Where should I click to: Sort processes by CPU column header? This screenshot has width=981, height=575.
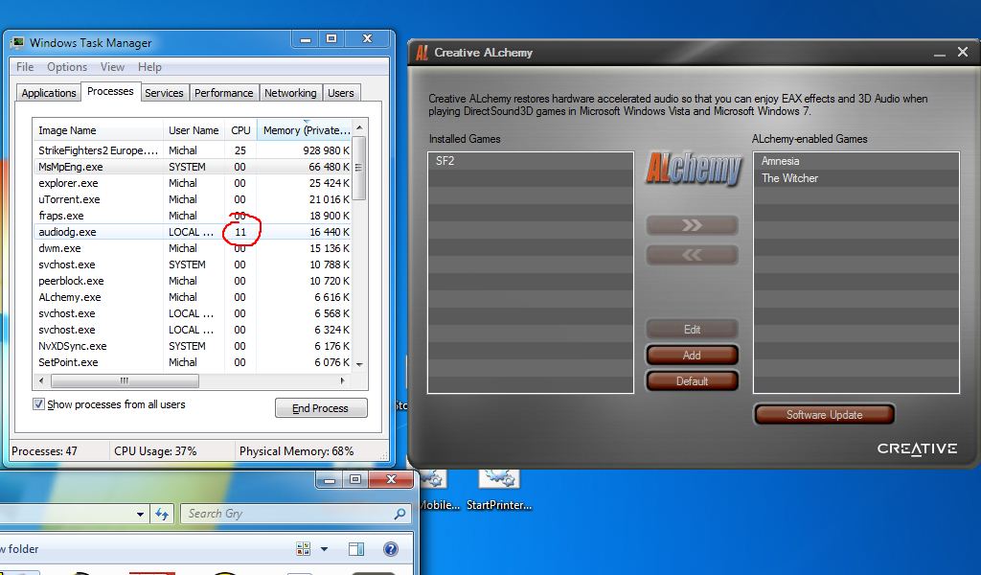point(240,130)
